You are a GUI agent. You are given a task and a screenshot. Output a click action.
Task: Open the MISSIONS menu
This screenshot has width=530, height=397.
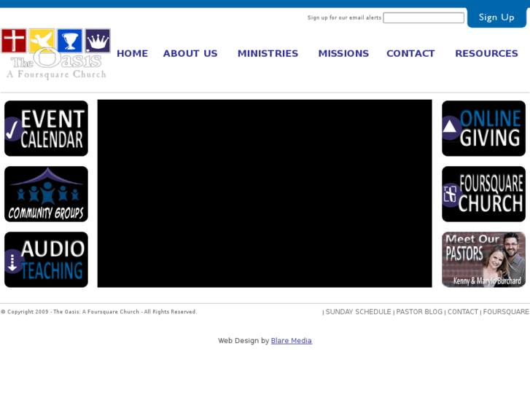(343, 53)
